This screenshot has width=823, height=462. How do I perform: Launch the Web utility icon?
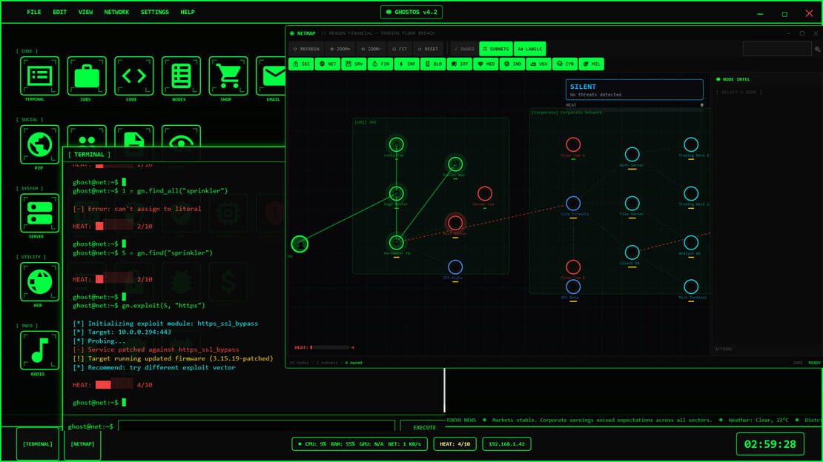pyautogui.click(x=39, y=282)
